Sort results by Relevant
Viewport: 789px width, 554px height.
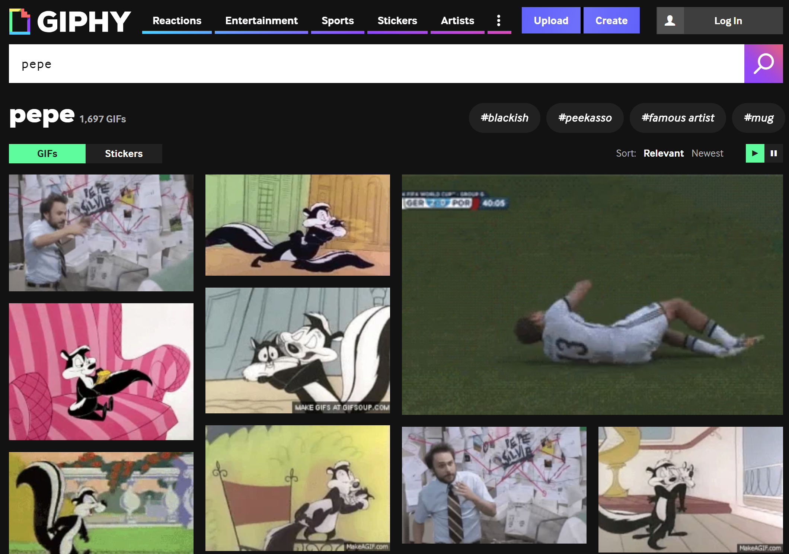[663, 153]
